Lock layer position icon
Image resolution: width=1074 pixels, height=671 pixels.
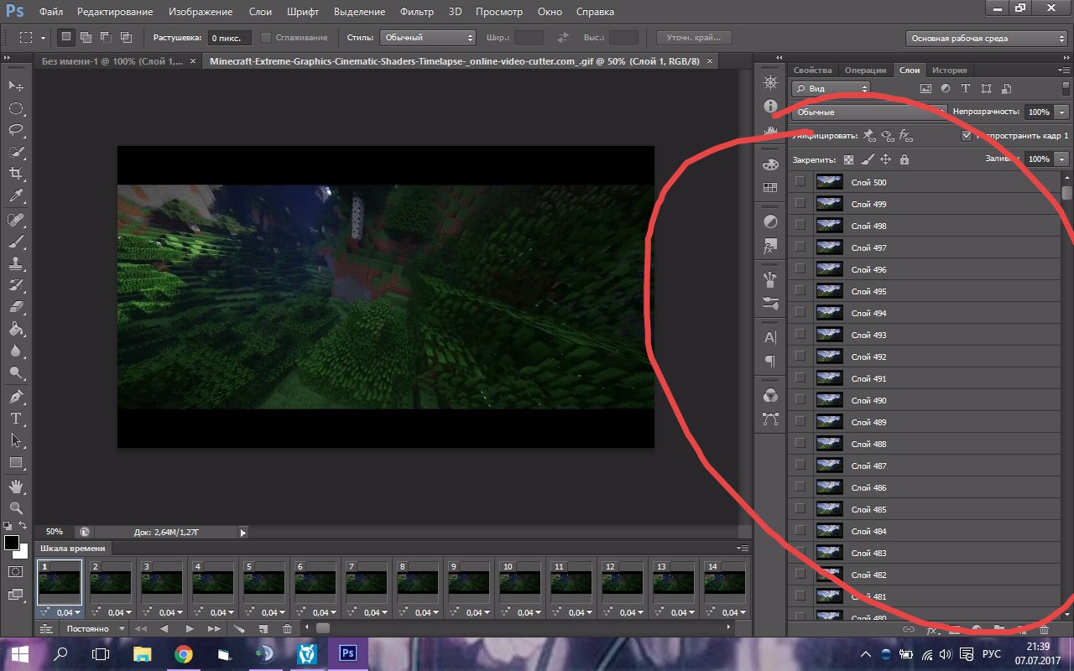point(885,159)
